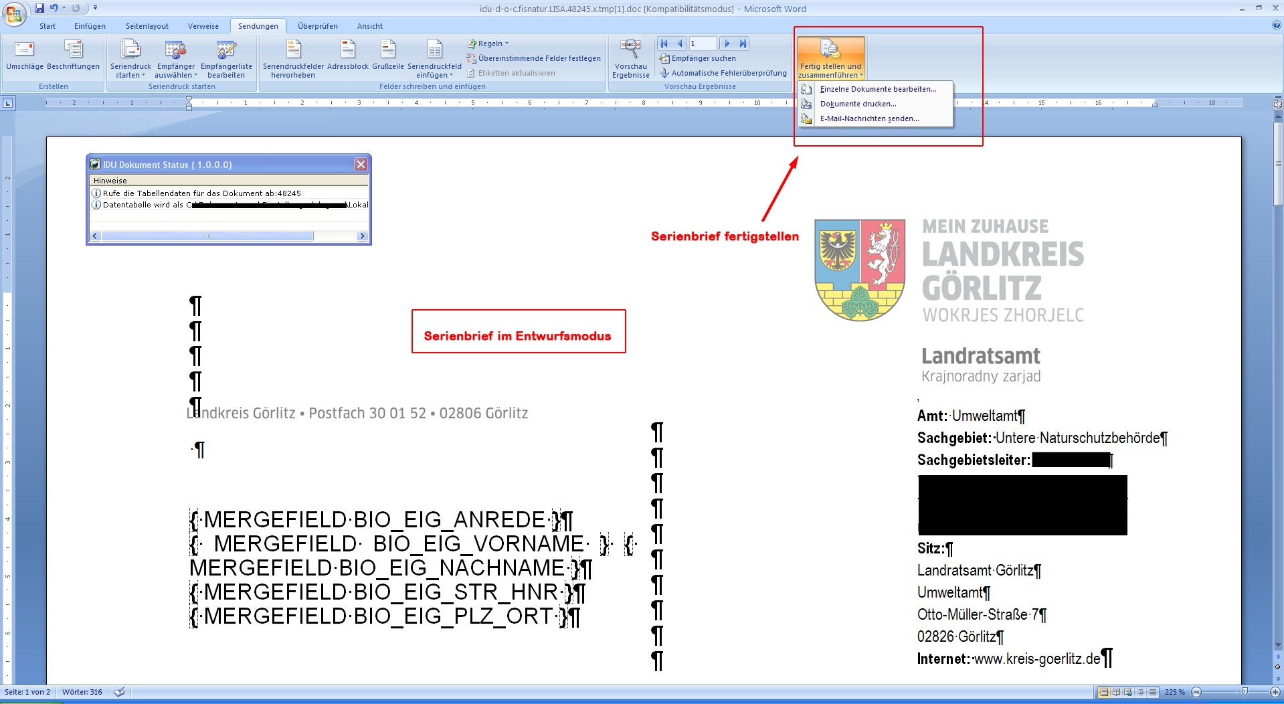Choose Einzelne Dokumente bearbeiten menu entry
Image resolution: width=1284 pixels, height=704 pixels.
(878, 89)
